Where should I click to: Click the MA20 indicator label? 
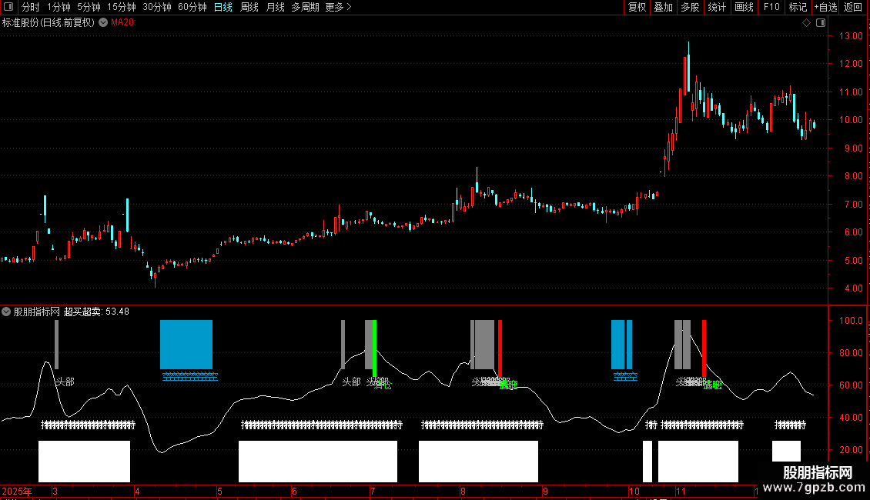pos(123,22)
